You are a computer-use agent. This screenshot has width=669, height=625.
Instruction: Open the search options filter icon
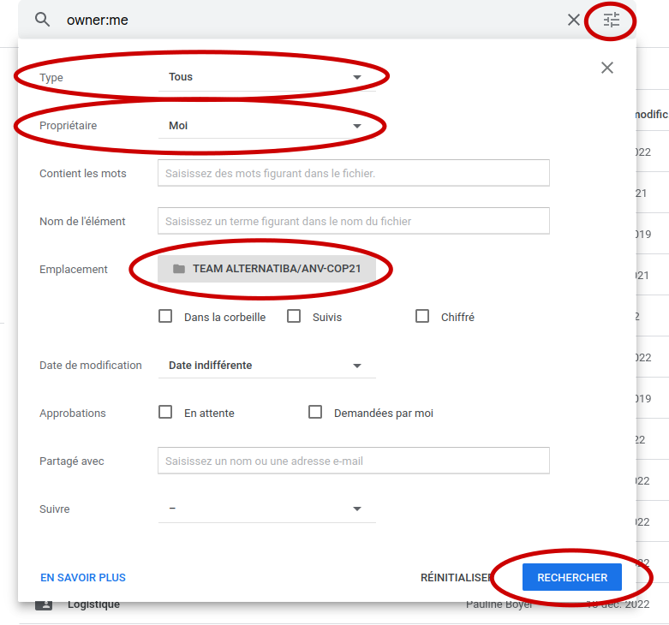click(611, 20)
